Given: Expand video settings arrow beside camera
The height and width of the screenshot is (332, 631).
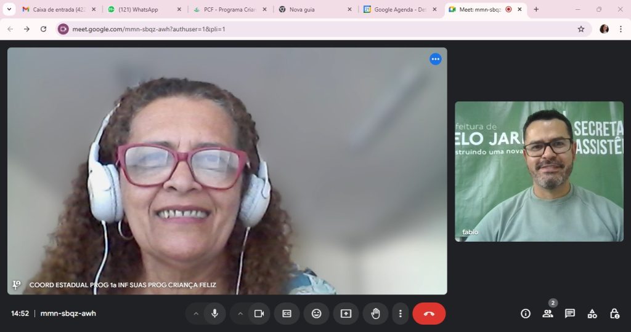Looking at the screenshot, I should (240, 314).
